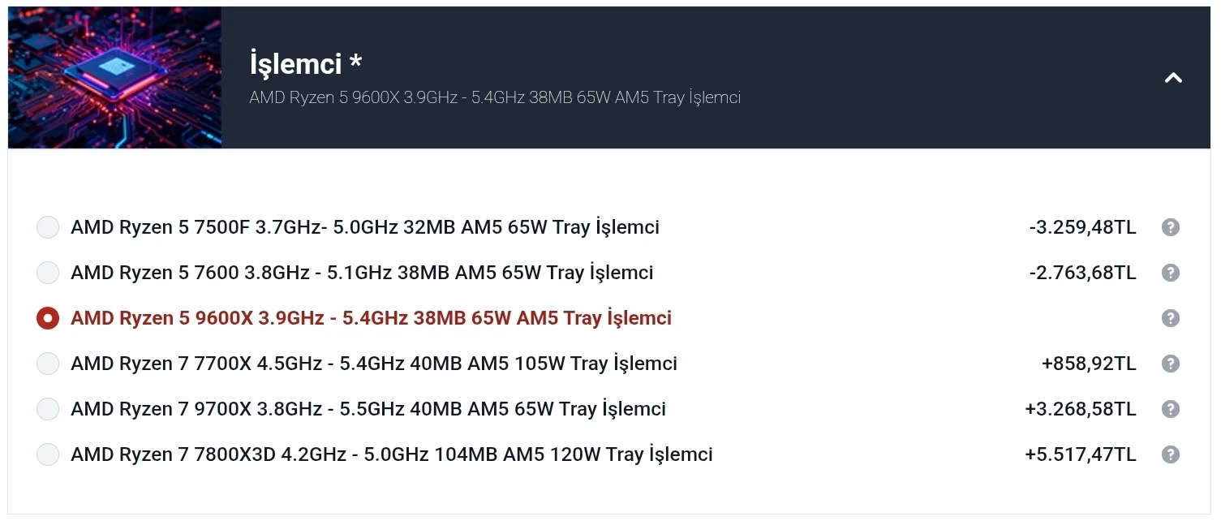
Task: Pick the Ryzen 7 7800X3D radio button
Action: click(x=48, y=454)
